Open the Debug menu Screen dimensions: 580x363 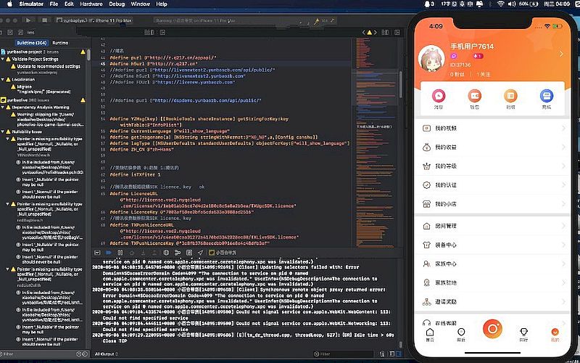pyautogui.click(x=117, y=4)
